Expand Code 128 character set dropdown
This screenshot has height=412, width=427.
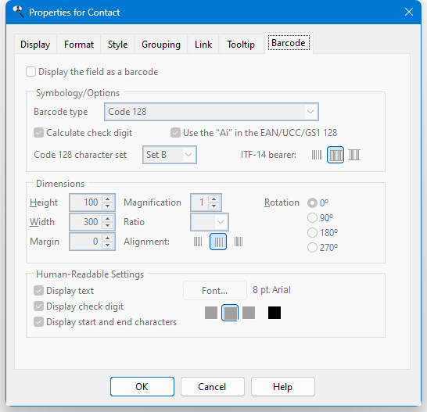click(x=170, y=155)
